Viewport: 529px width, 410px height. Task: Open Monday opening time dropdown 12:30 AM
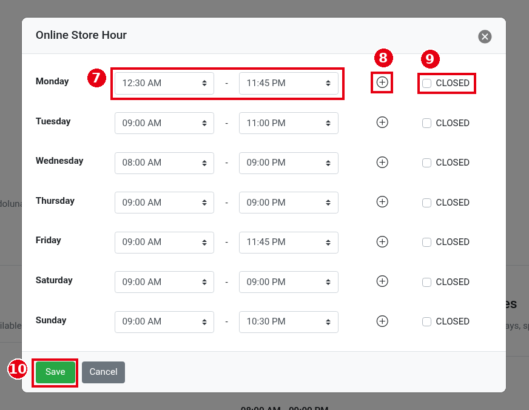164,83
